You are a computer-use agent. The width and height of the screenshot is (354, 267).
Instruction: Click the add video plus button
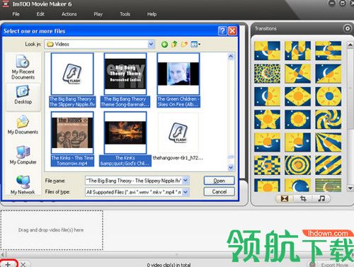pos(8,264)
